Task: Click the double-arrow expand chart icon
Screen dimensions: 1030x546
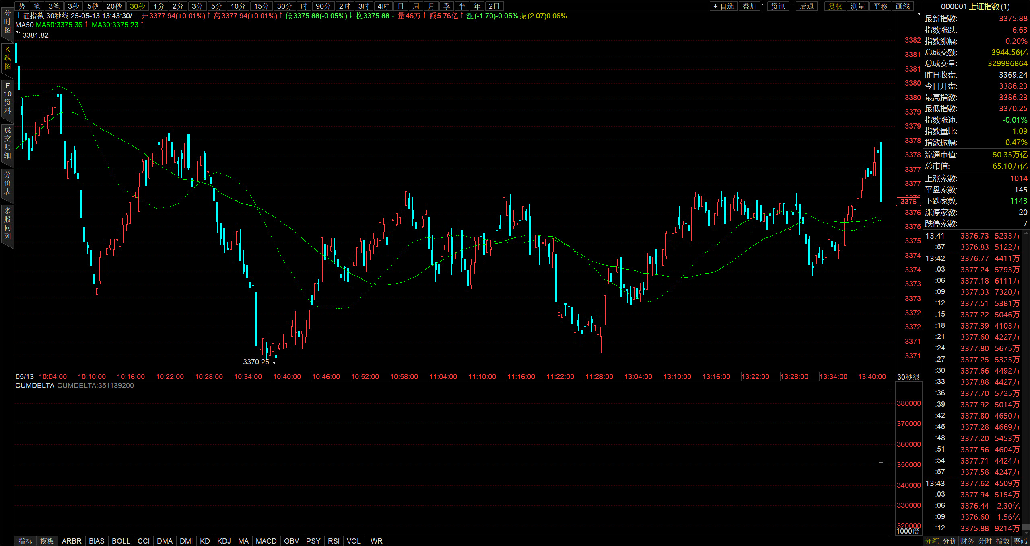Action: click(919, 14)
